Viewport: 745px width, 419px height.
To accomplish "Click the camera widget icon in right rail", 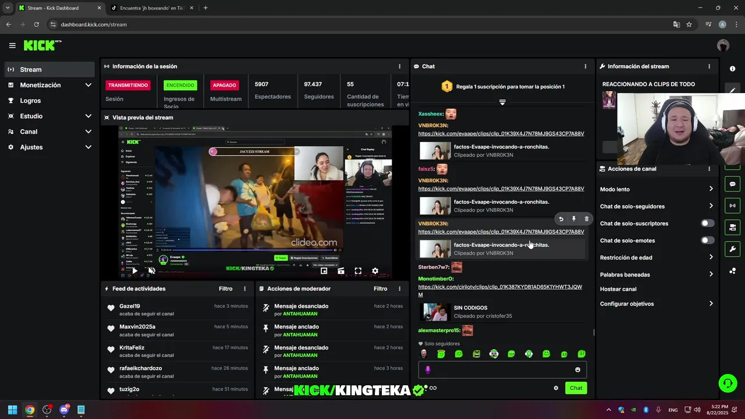I will (732, 227).
